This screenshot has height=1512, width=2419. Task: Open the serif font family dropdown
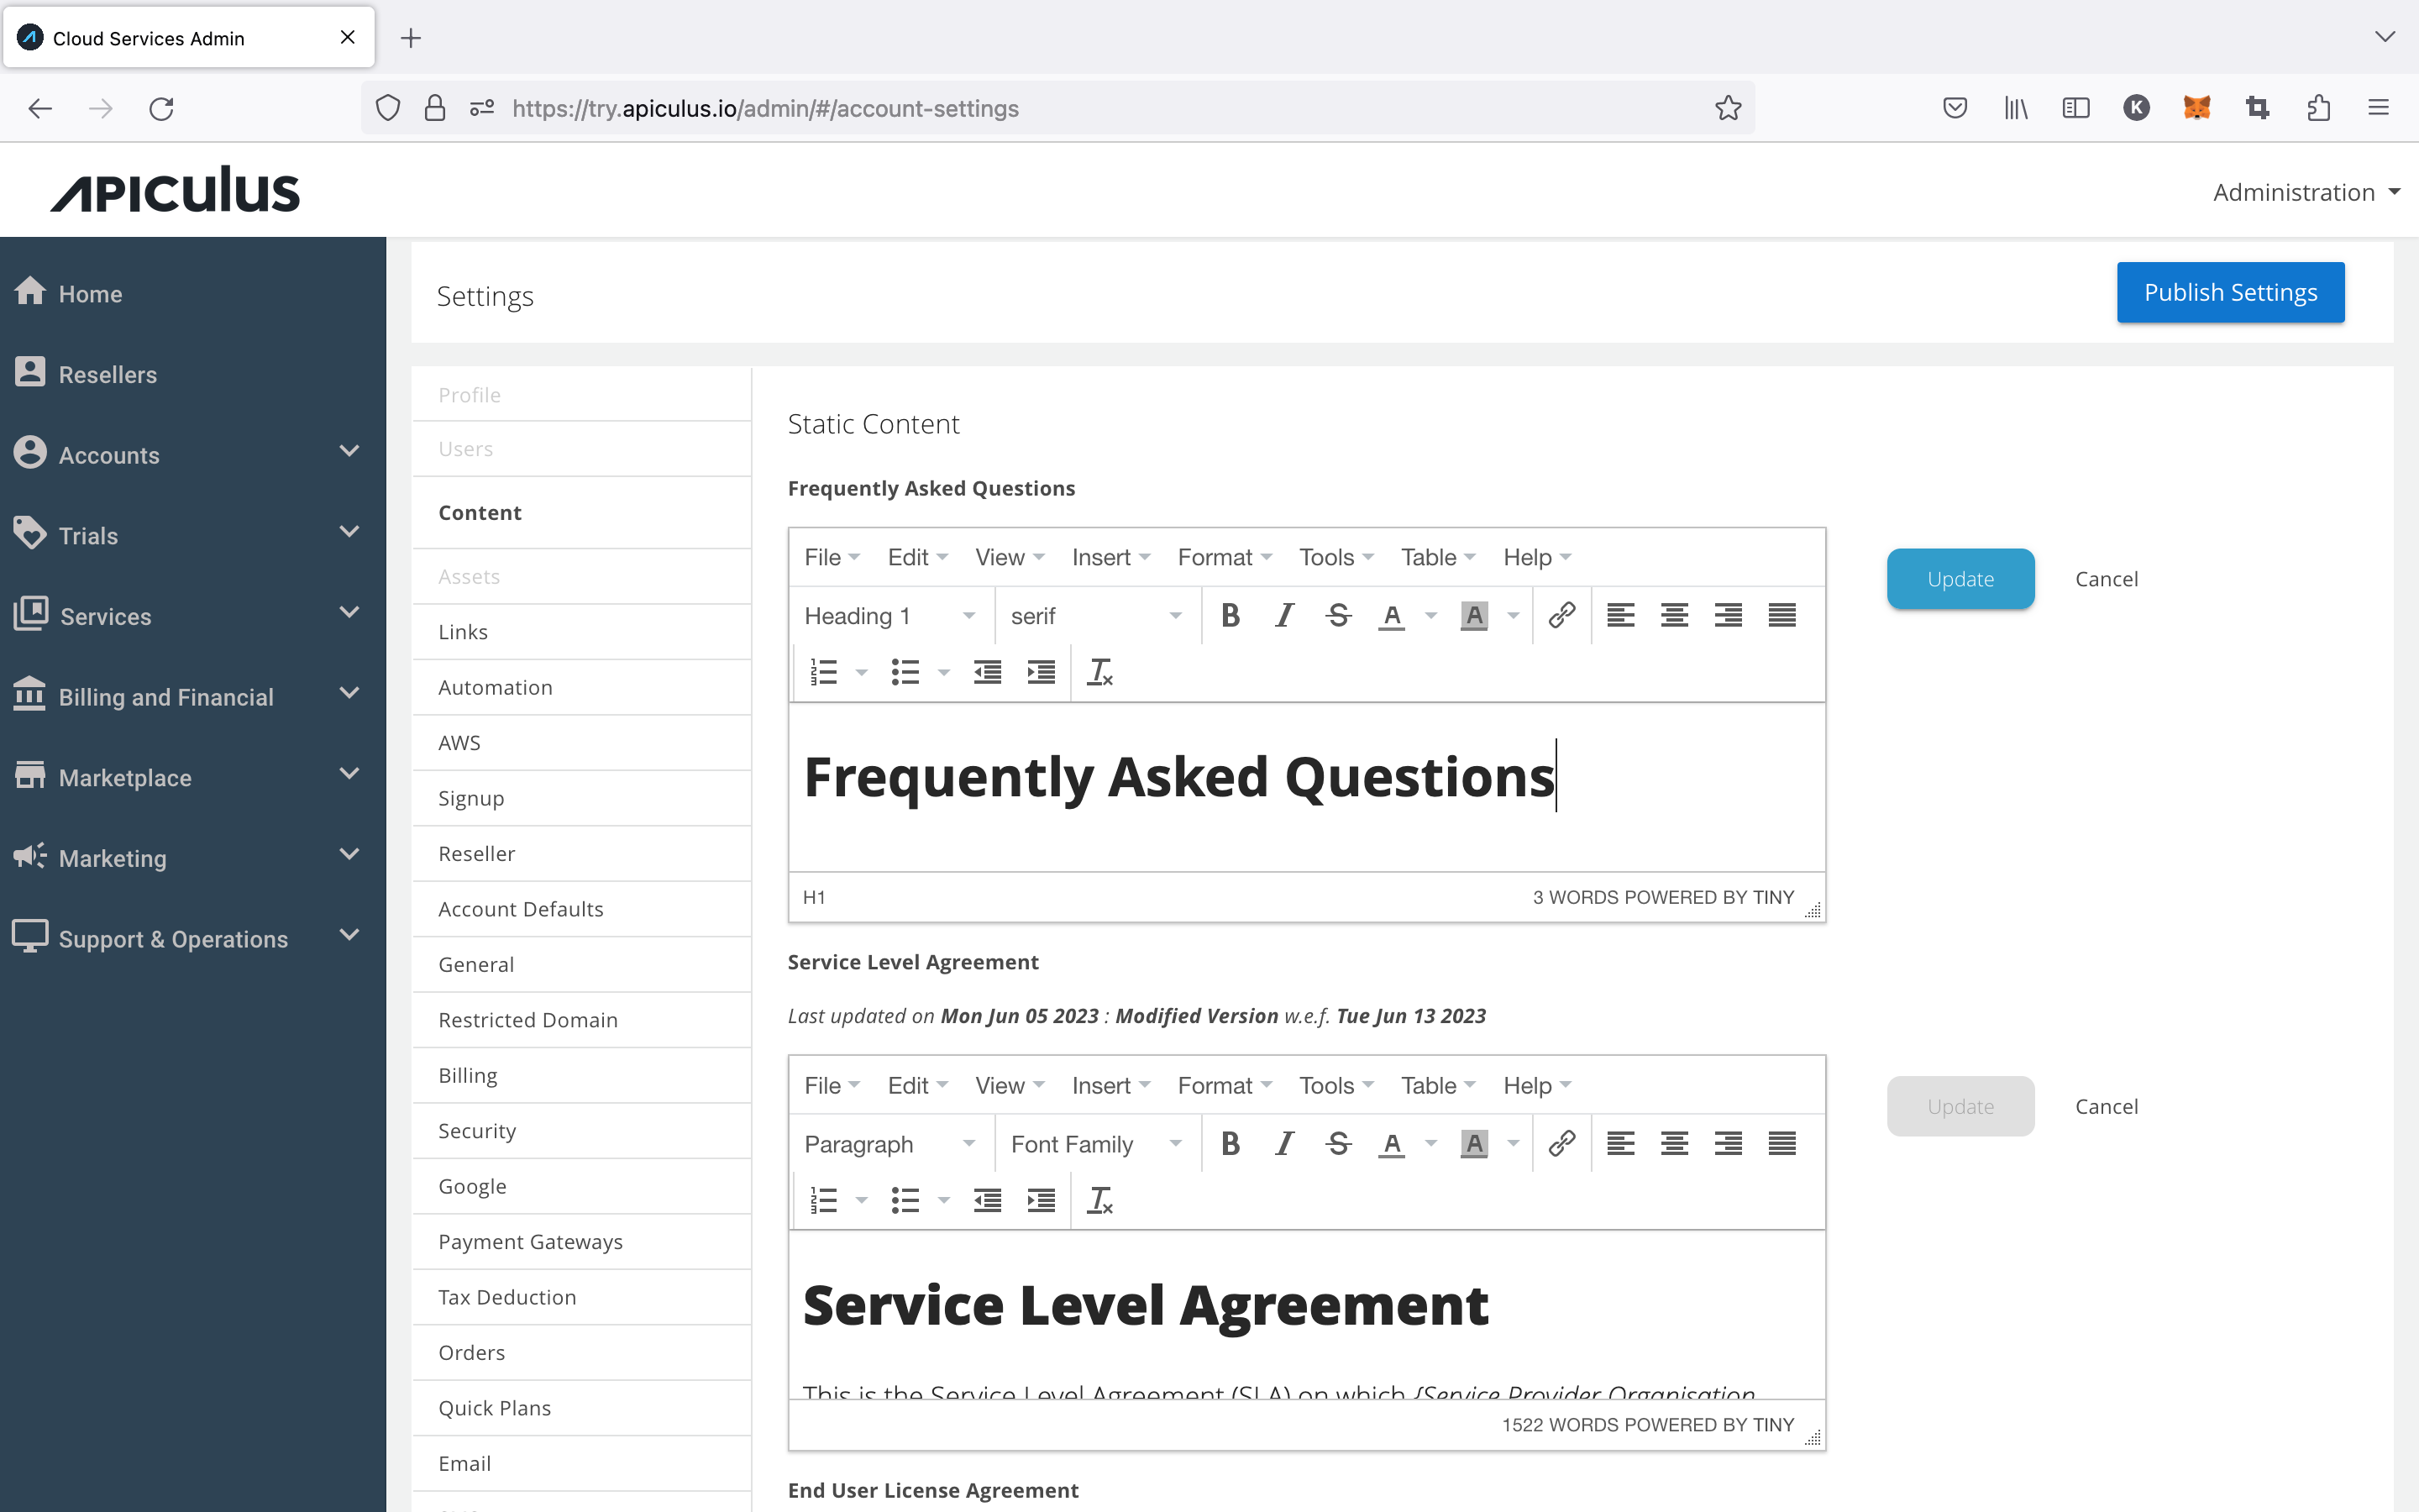1095,616
